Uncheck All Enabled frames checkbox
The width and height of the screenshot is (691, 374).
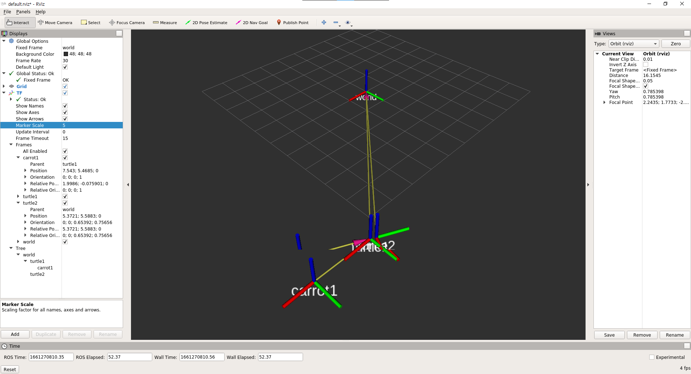point(65,151)
